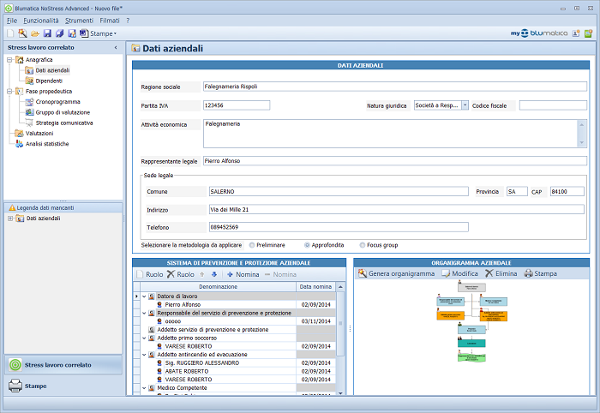Click Genera organigramma button
This screenshot has height=413, width=600.
tap(396, 273)
